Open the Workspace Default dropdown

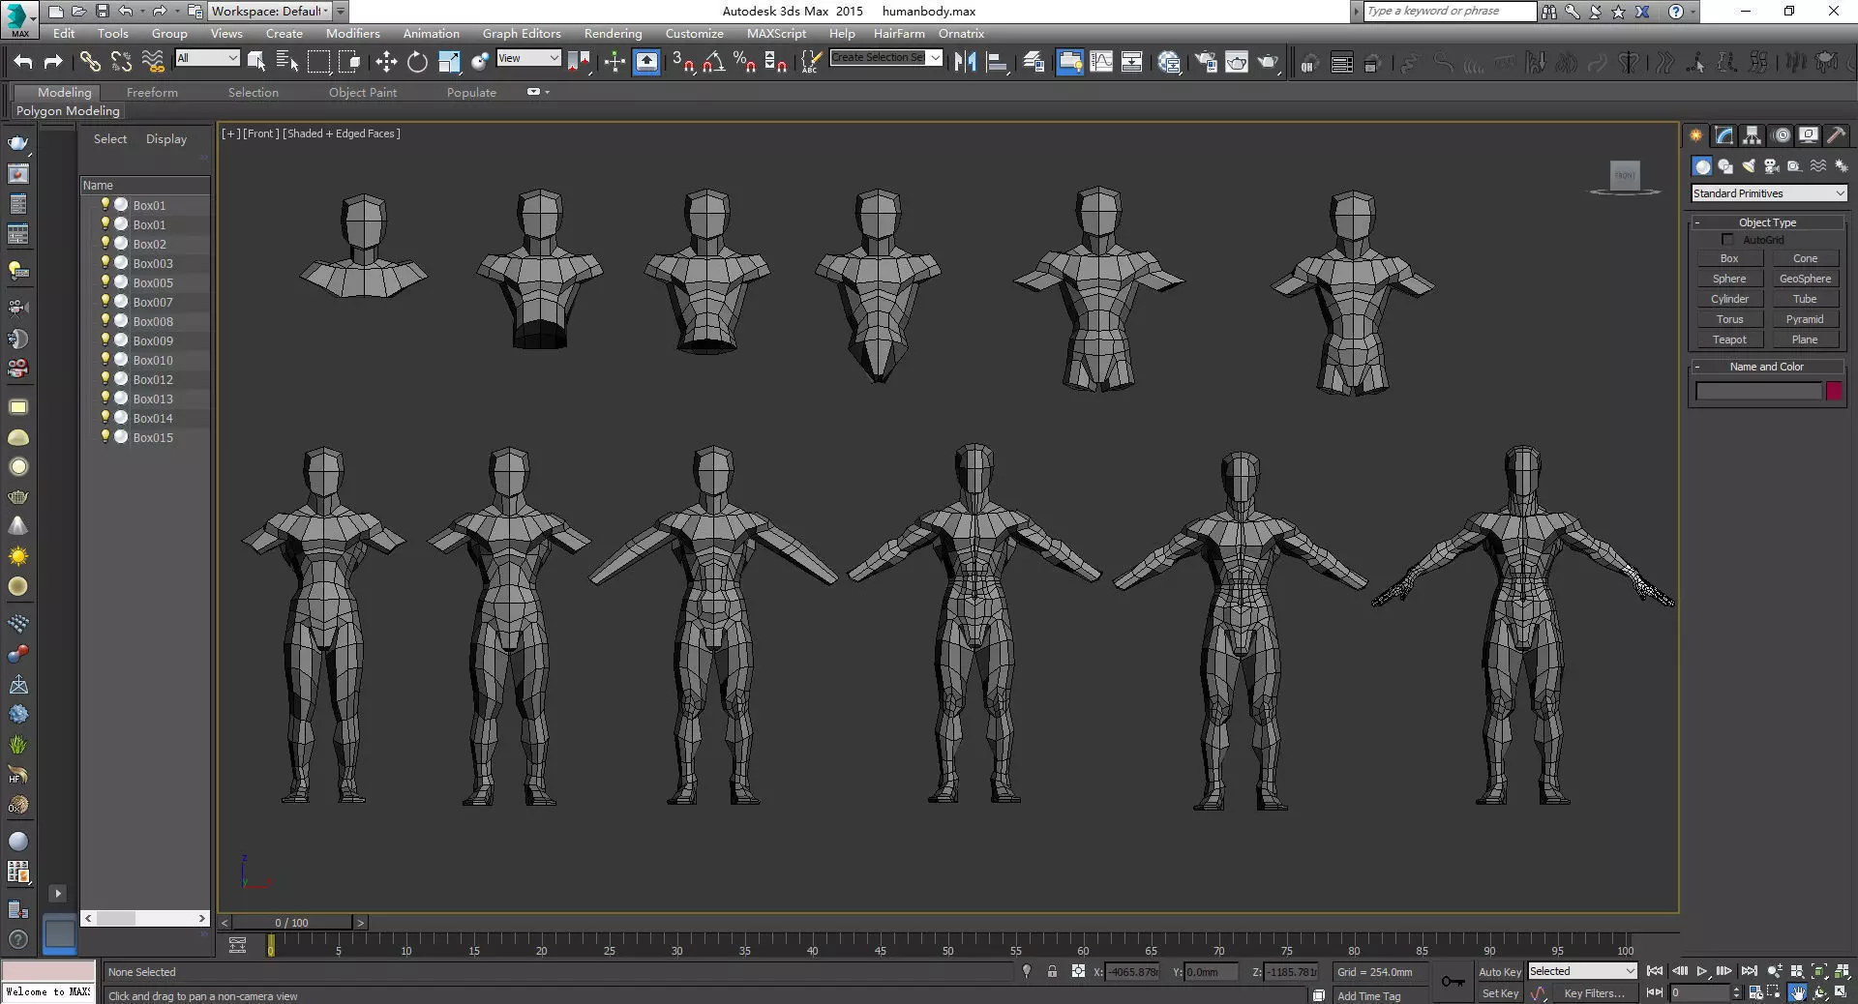[270, 11]
